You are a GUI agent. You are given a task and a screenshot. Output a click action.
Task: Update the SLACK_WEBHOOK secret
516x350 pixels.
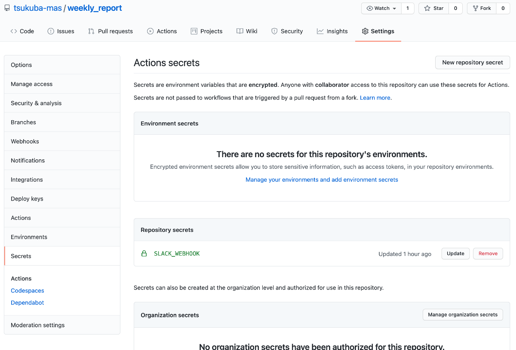point(455,254)
